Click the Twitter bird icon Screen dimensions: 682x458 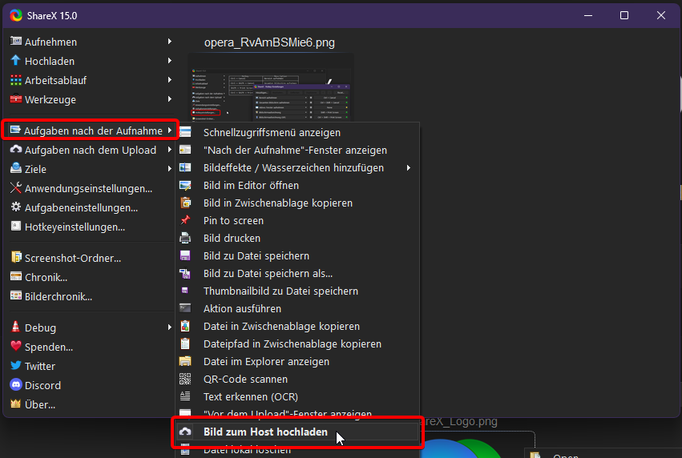[x=16, y=366]
